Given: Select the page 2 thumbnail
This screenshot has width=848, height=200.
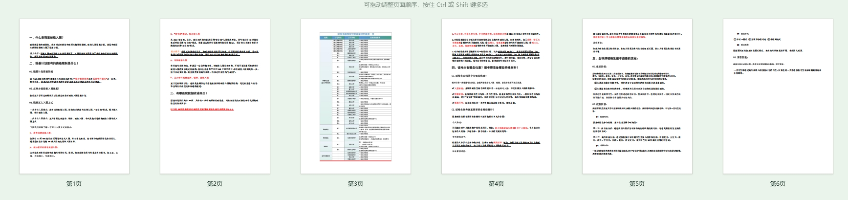Looking at the screenshot, I should (215, 96).
